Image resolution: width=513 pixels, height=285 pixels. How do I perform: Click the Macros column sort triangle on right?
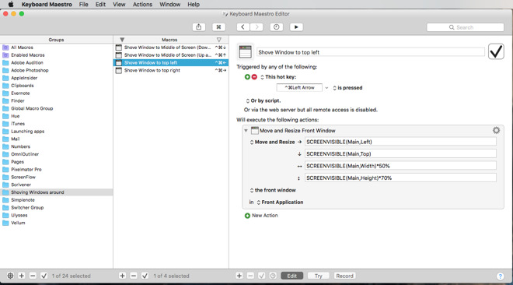[x=219, y=40]
